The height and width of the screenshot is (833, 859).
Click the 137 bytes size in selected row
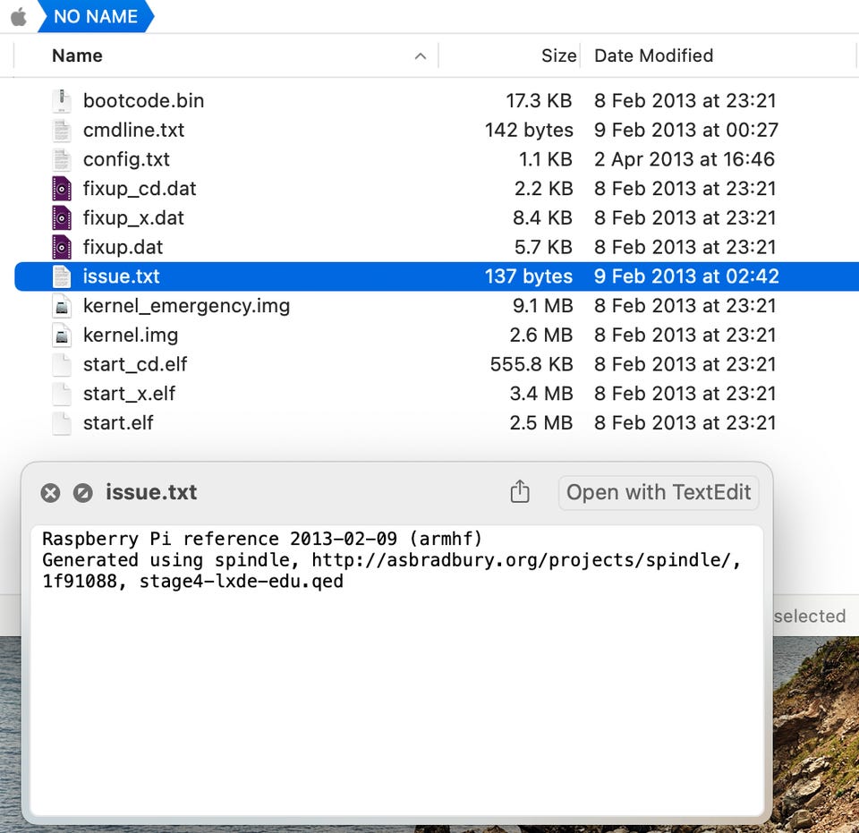coord(529,276)
